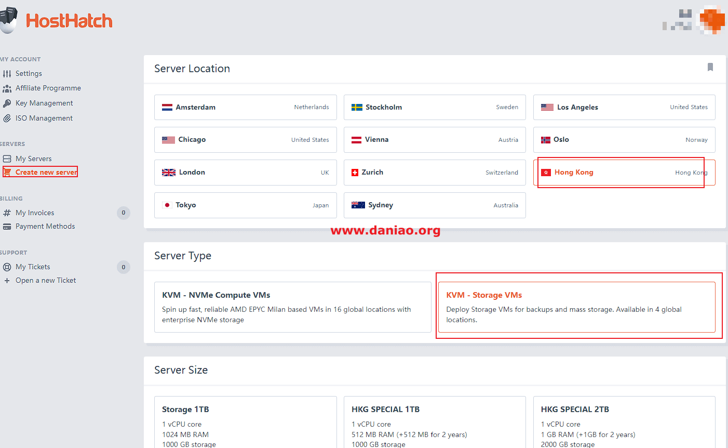Screen dimensions: 728x448
Task: Choose Los Angeles location
Action: [624, 108]
